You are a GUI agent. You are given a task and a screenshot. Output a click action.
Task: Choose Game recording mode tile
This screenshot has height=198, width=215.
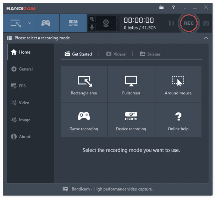[84, 120]
